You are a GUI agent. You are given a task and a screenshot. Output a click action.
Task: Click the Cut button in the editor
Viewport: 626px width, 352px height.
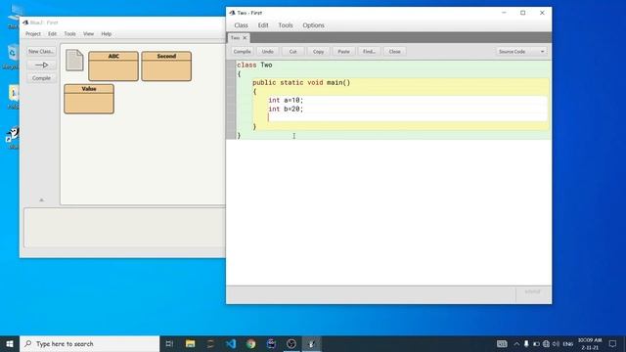coord(293,52)
